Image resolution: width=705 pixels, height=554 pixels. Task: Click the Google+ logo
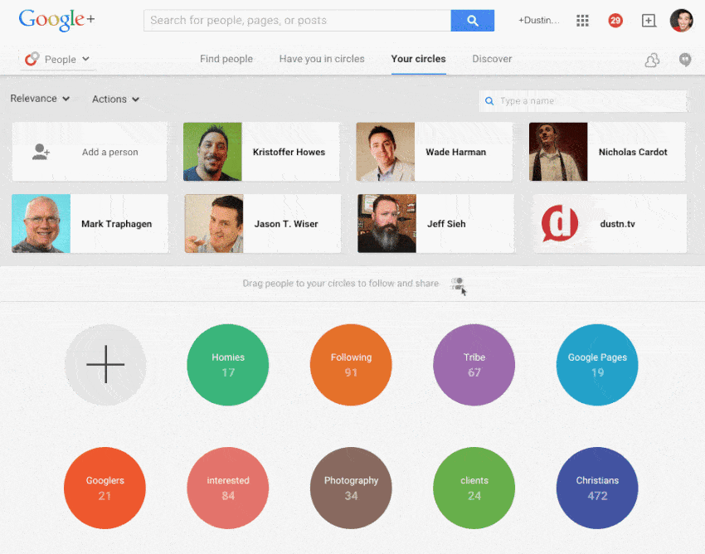[56, 20]
